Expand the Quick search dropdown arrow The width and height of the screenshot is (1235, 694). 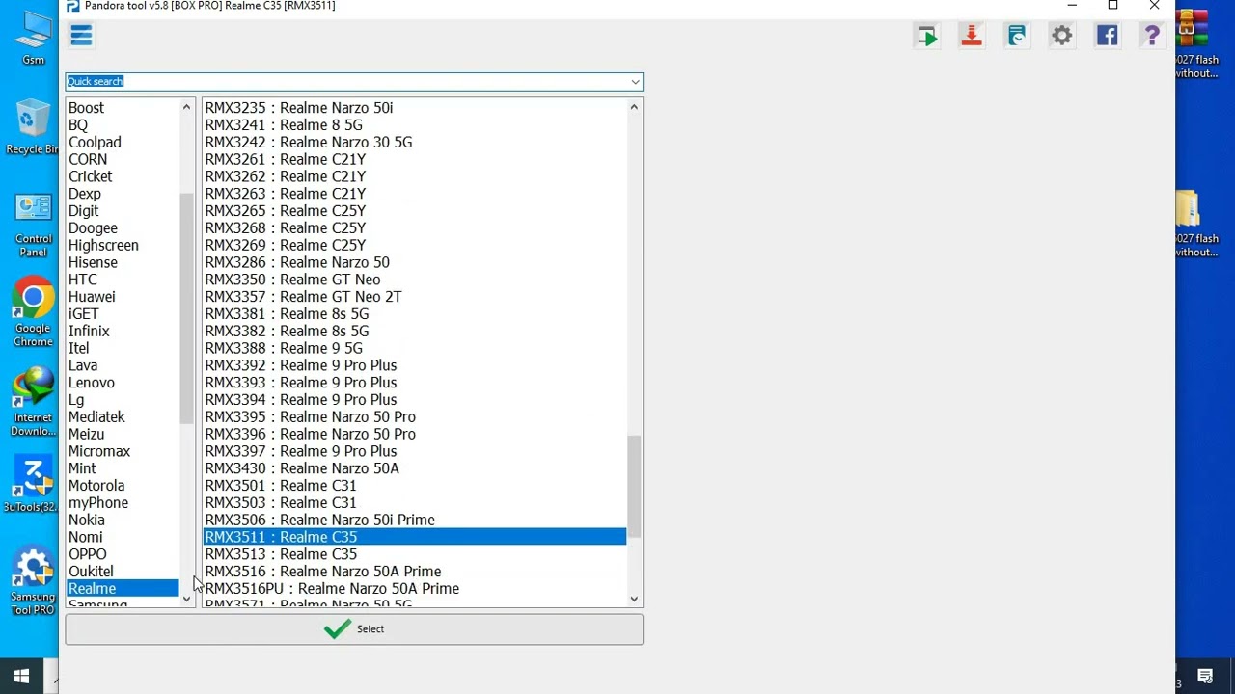(x=635, y=82)
